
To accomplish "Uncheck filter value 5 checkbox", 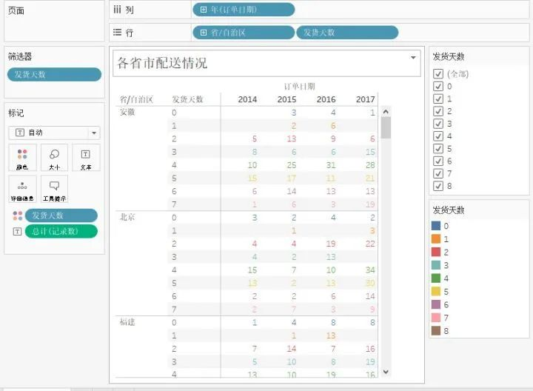I will (x=438, y=149).
